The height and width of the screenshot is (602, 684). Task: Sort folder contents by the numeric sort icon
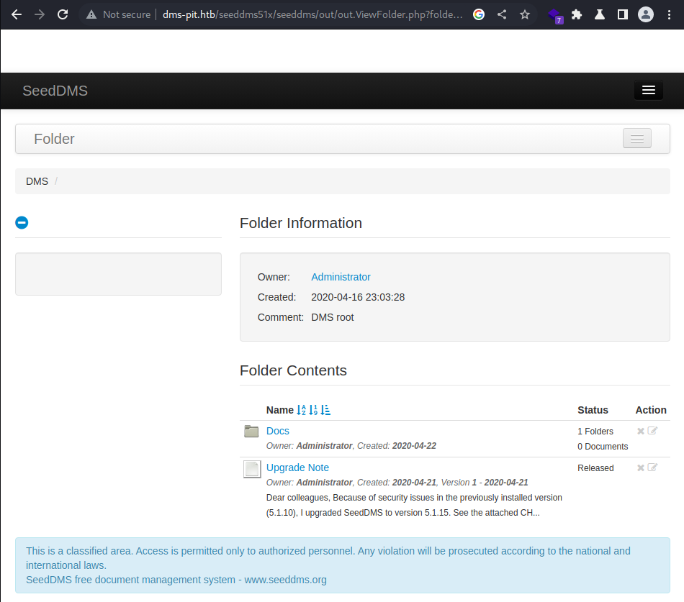313,410
